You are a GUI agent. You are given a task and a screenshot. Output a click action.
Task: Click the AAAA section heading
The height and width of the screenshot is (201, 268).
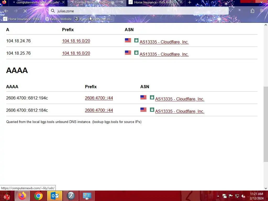tap(17, 70)
